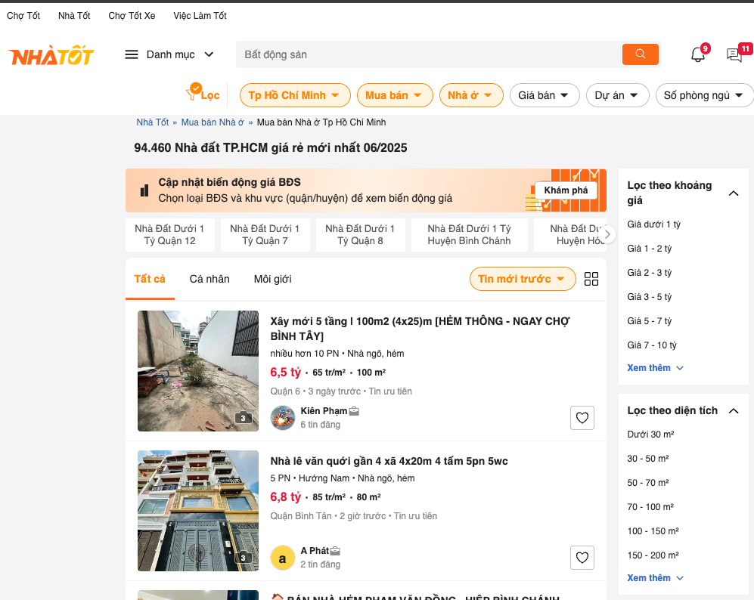Open chat messages icon
This screenshot has width=754, height=600.
pos(734,54)
